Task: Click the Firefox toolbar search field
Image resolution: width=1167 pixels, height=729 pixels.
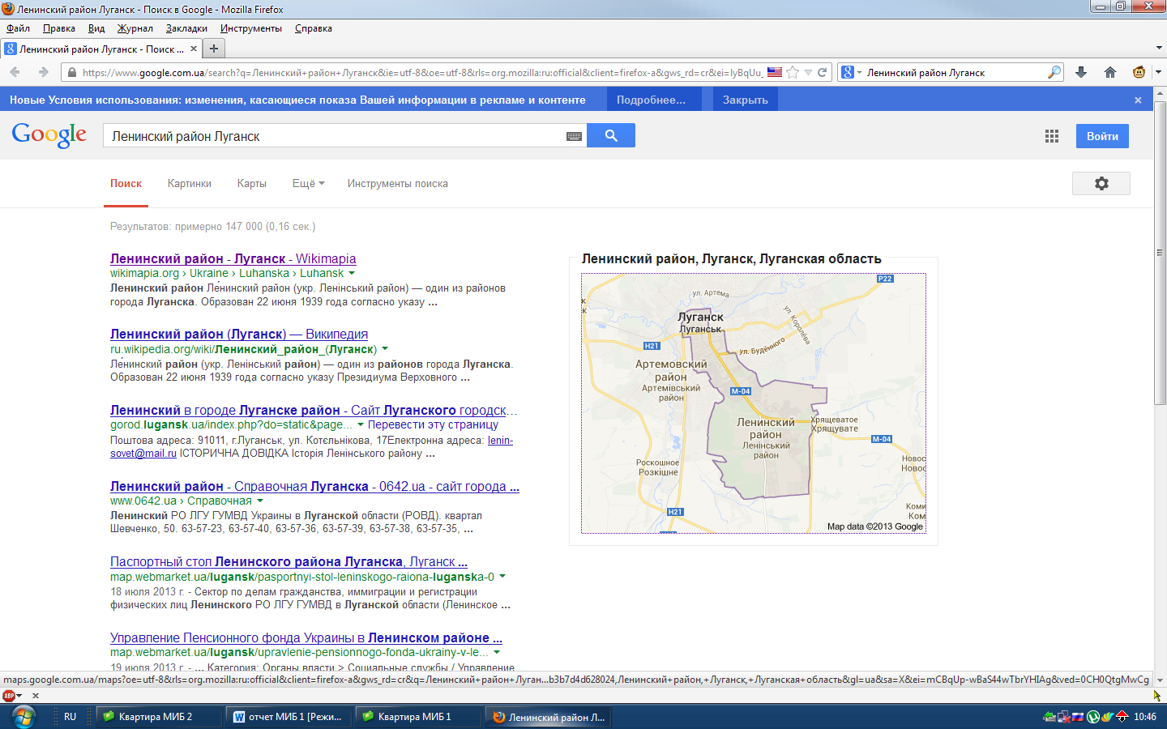Action: point(955,72)
